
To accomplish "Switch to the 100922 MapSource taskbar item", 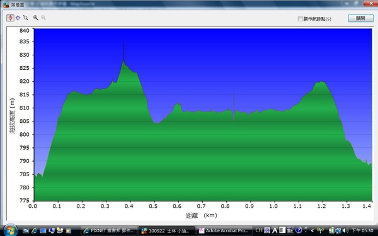I will click(x=166, y=231).
